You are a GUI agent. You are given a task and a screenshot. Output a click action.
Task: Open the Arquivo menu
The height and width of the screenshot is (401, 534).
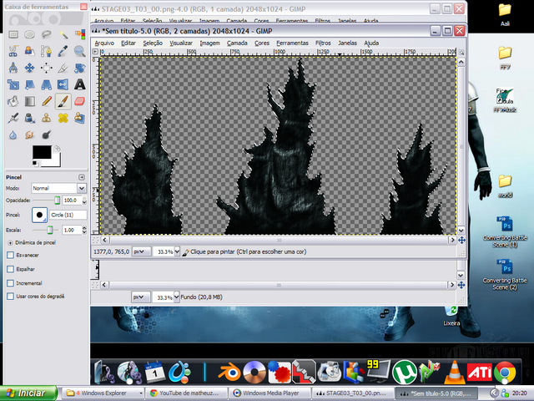pyautogui.click(x=104, y=43)
